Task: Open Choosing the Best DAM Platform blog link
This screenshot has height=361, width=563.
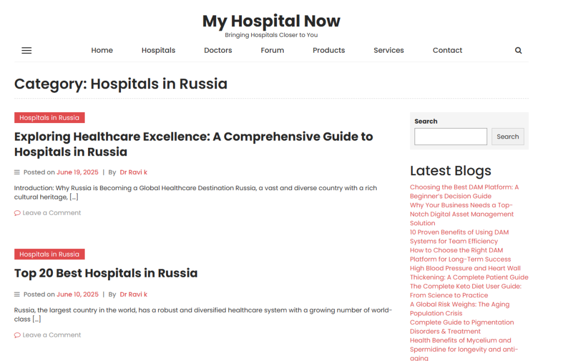Action: click(464, 192)
